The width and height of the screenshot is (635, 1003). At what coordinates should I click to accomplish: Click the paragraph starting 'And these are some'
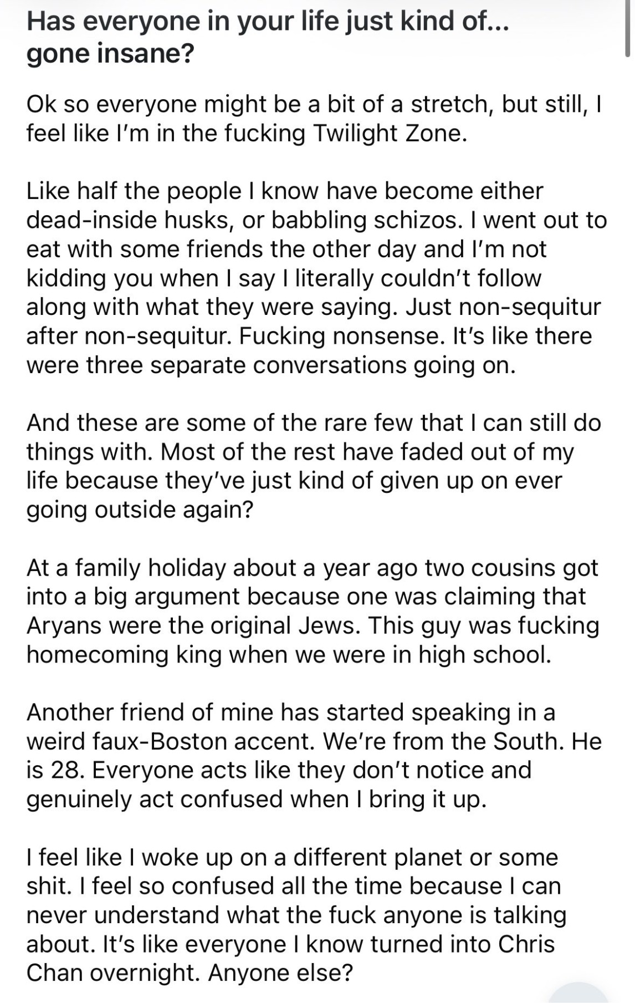click(x=314, y=466)
